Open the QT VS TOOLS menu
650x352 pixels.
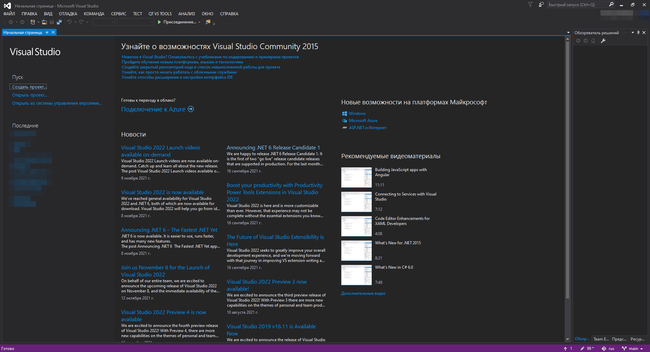pyautogui.click(x=160, y=14)
